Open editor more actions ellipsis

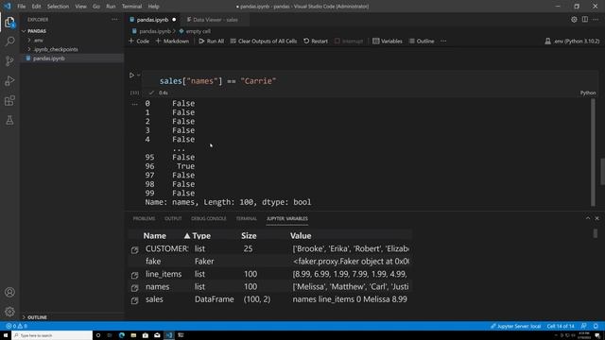(596, 19)
